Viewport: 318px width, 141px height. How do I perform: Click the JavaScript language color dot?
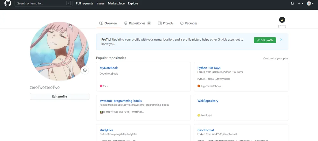pyautogui.click(x=199, y=115)
